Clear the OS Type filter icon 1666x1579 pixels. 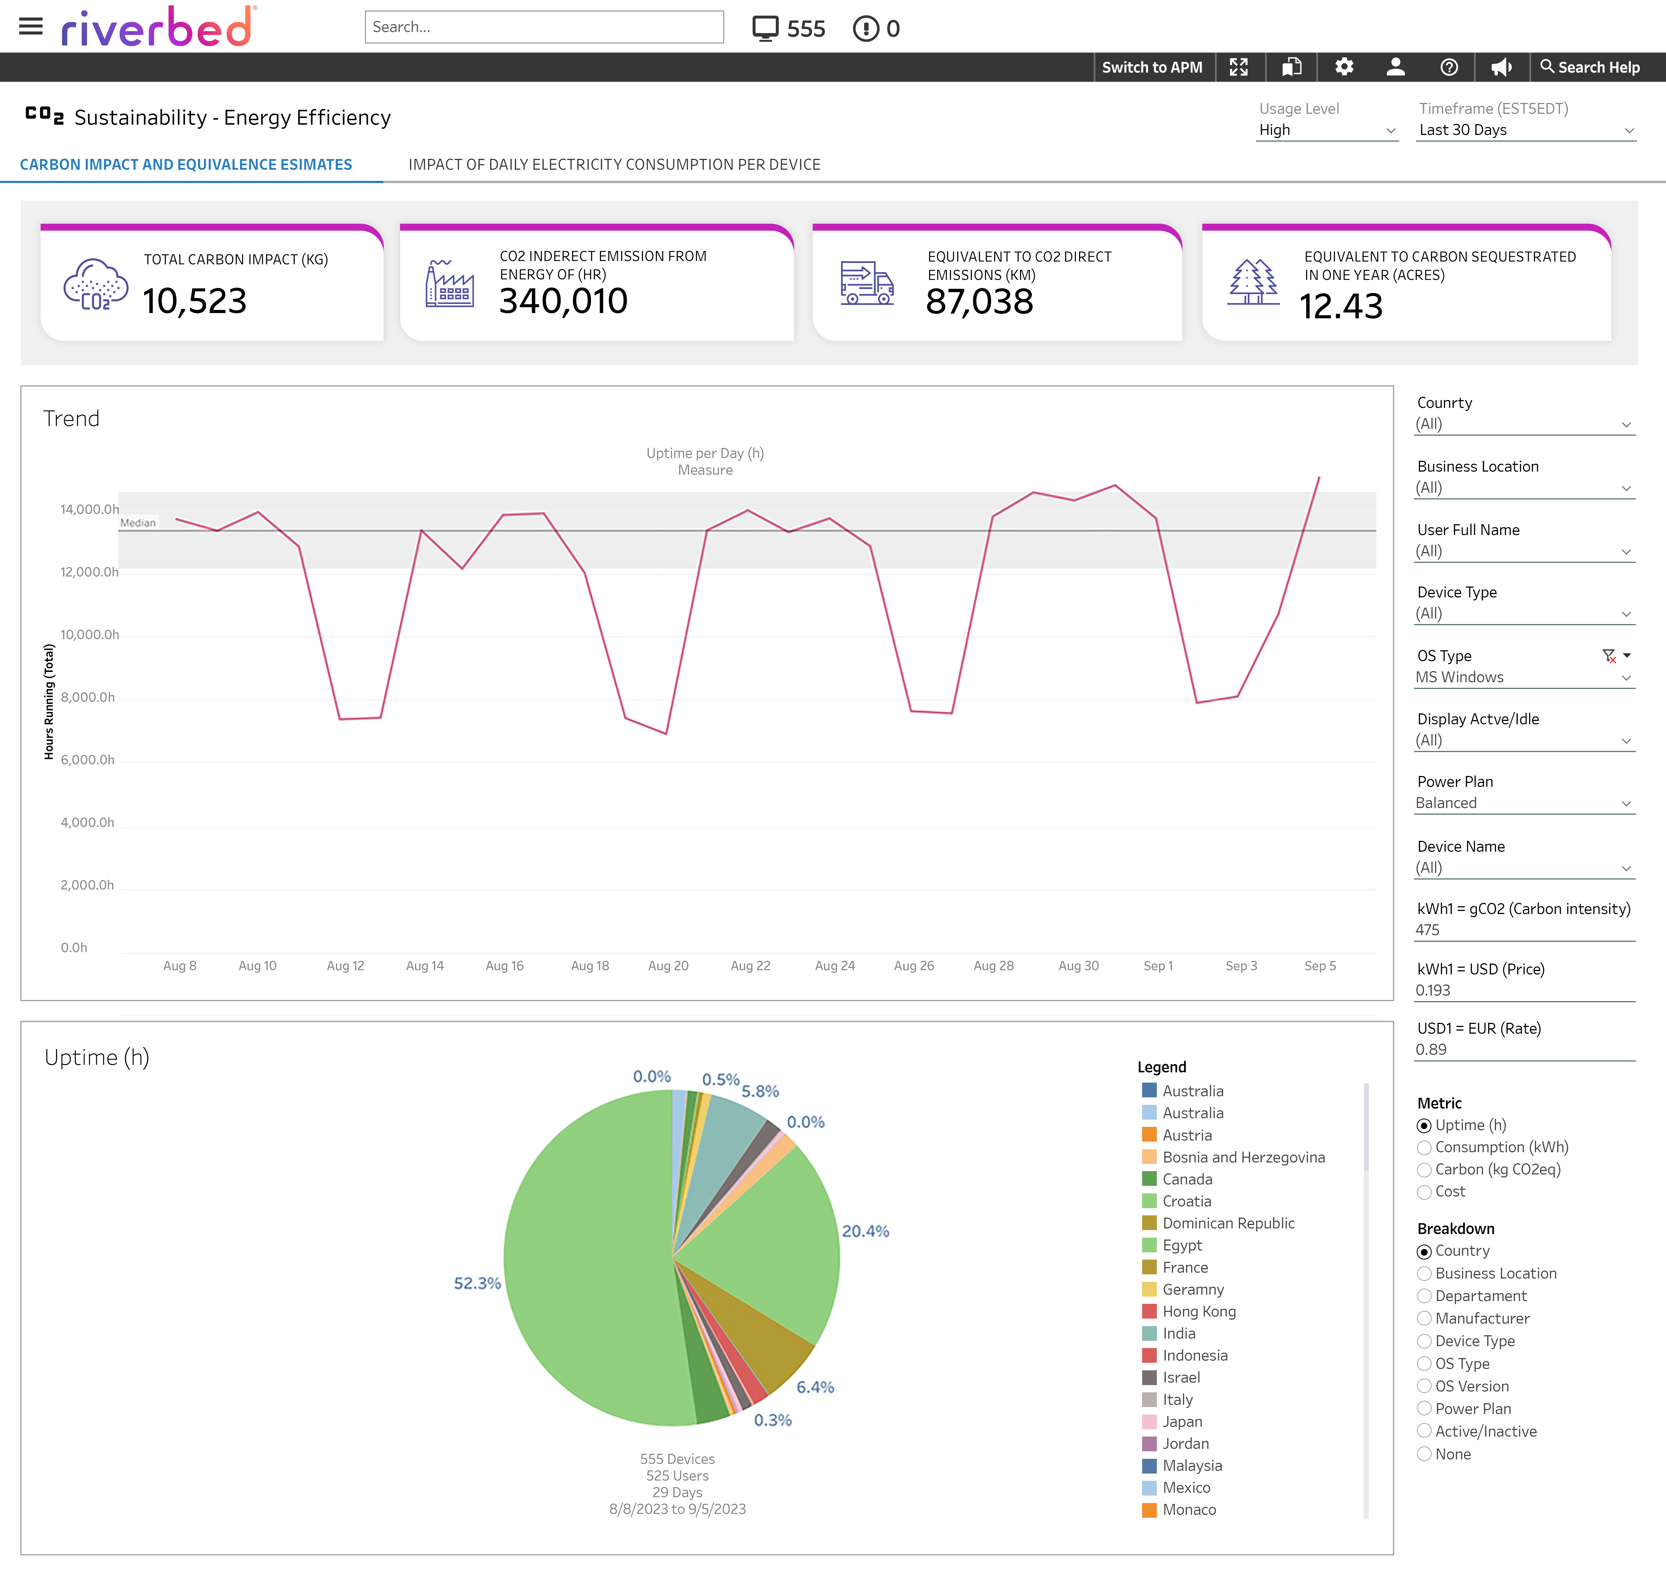[x=1609, y=656]
